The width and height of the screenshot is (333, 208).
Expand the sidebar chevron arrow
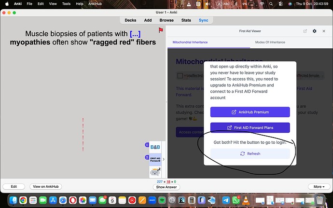[x=163, y=159]
